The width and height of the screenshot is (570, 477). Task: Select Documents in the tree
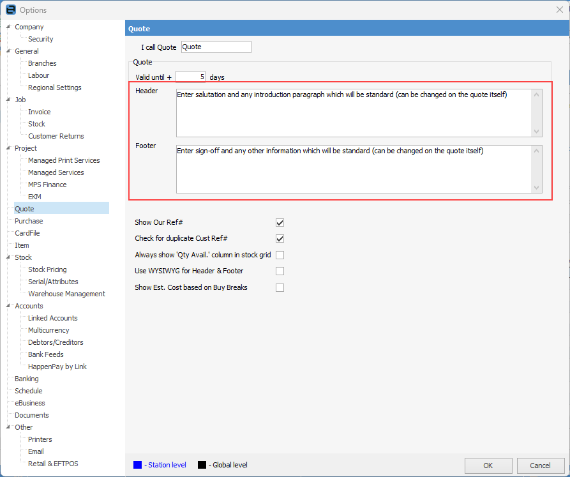(32, 415)
